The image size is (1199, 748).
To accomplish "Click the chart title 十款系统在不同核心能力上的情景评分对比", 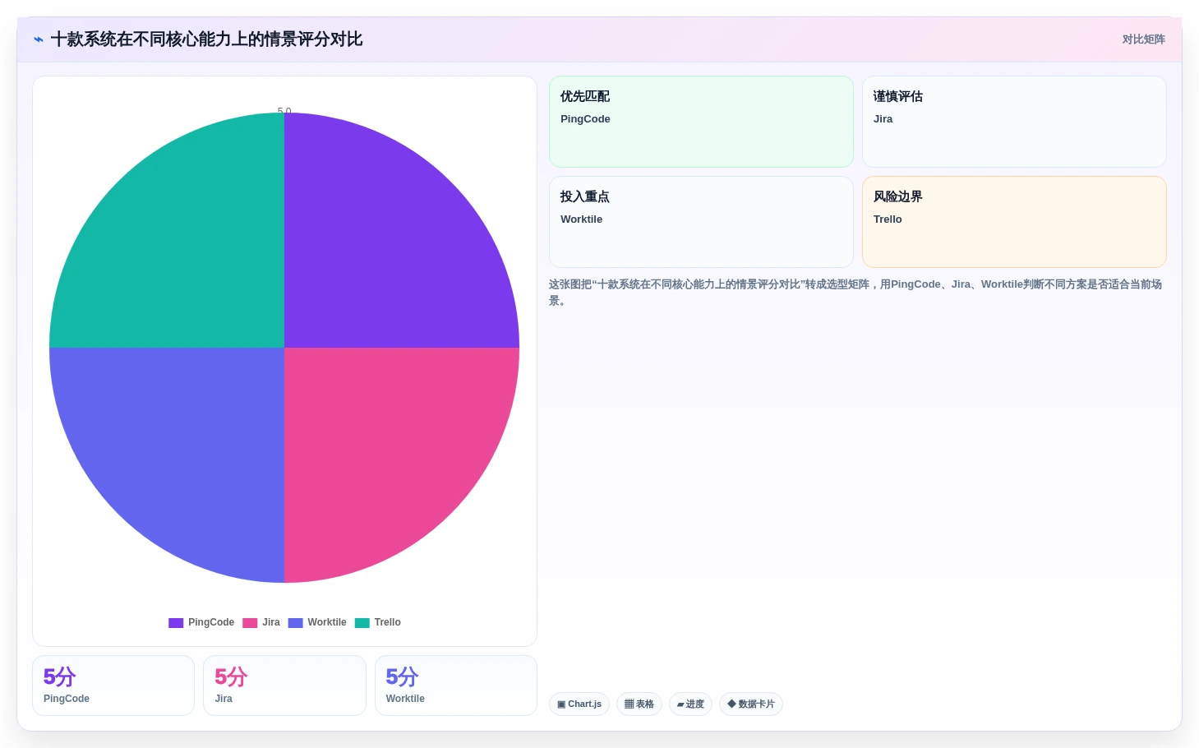I will pos(206,39).
